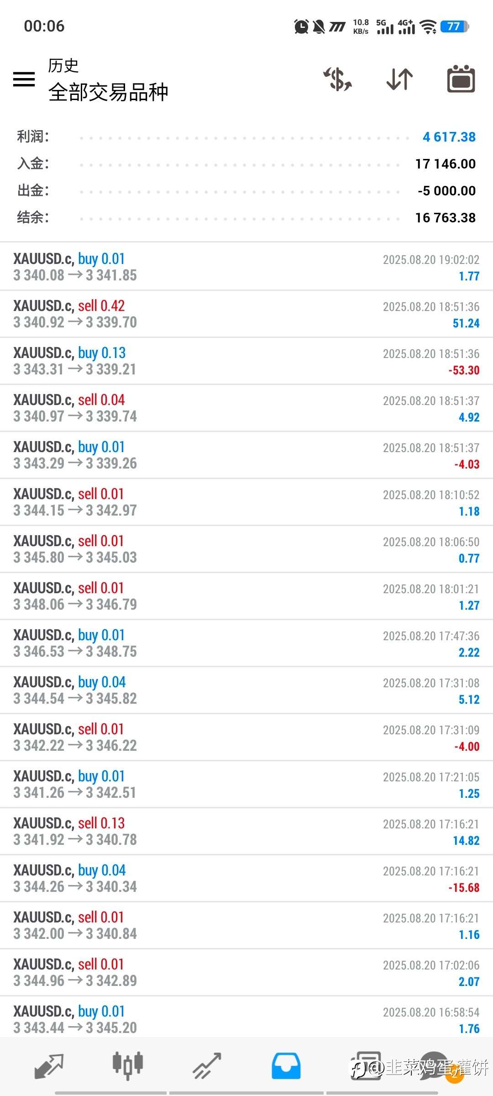Tap the 结余 balance row 16 763.38
Viewport: 493px width, 1096px height.
tap(246, 218)
